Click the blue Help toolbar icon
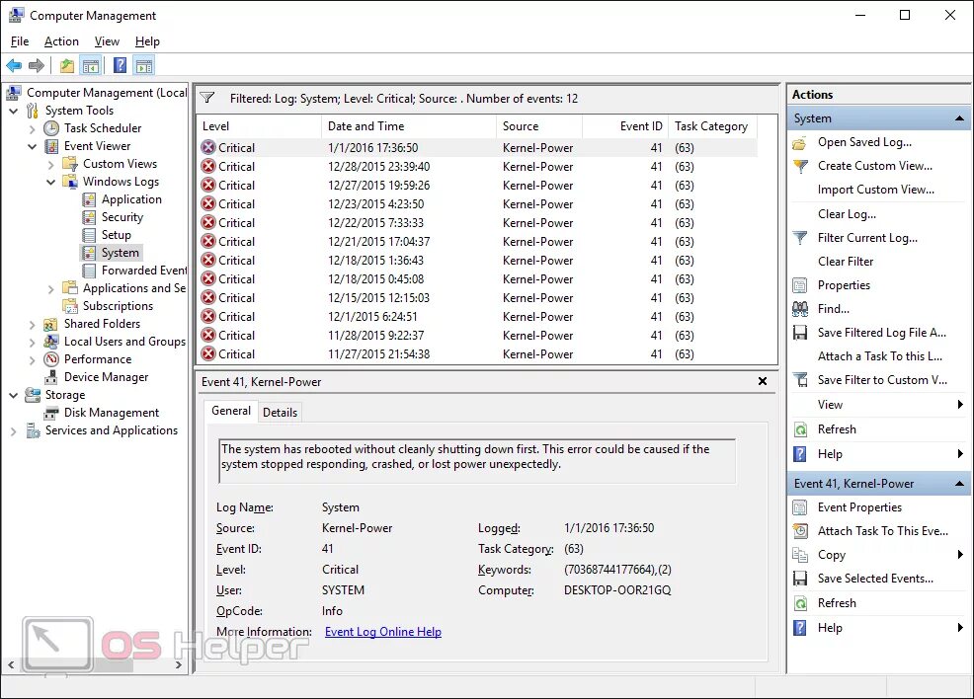 coord(120,65)
